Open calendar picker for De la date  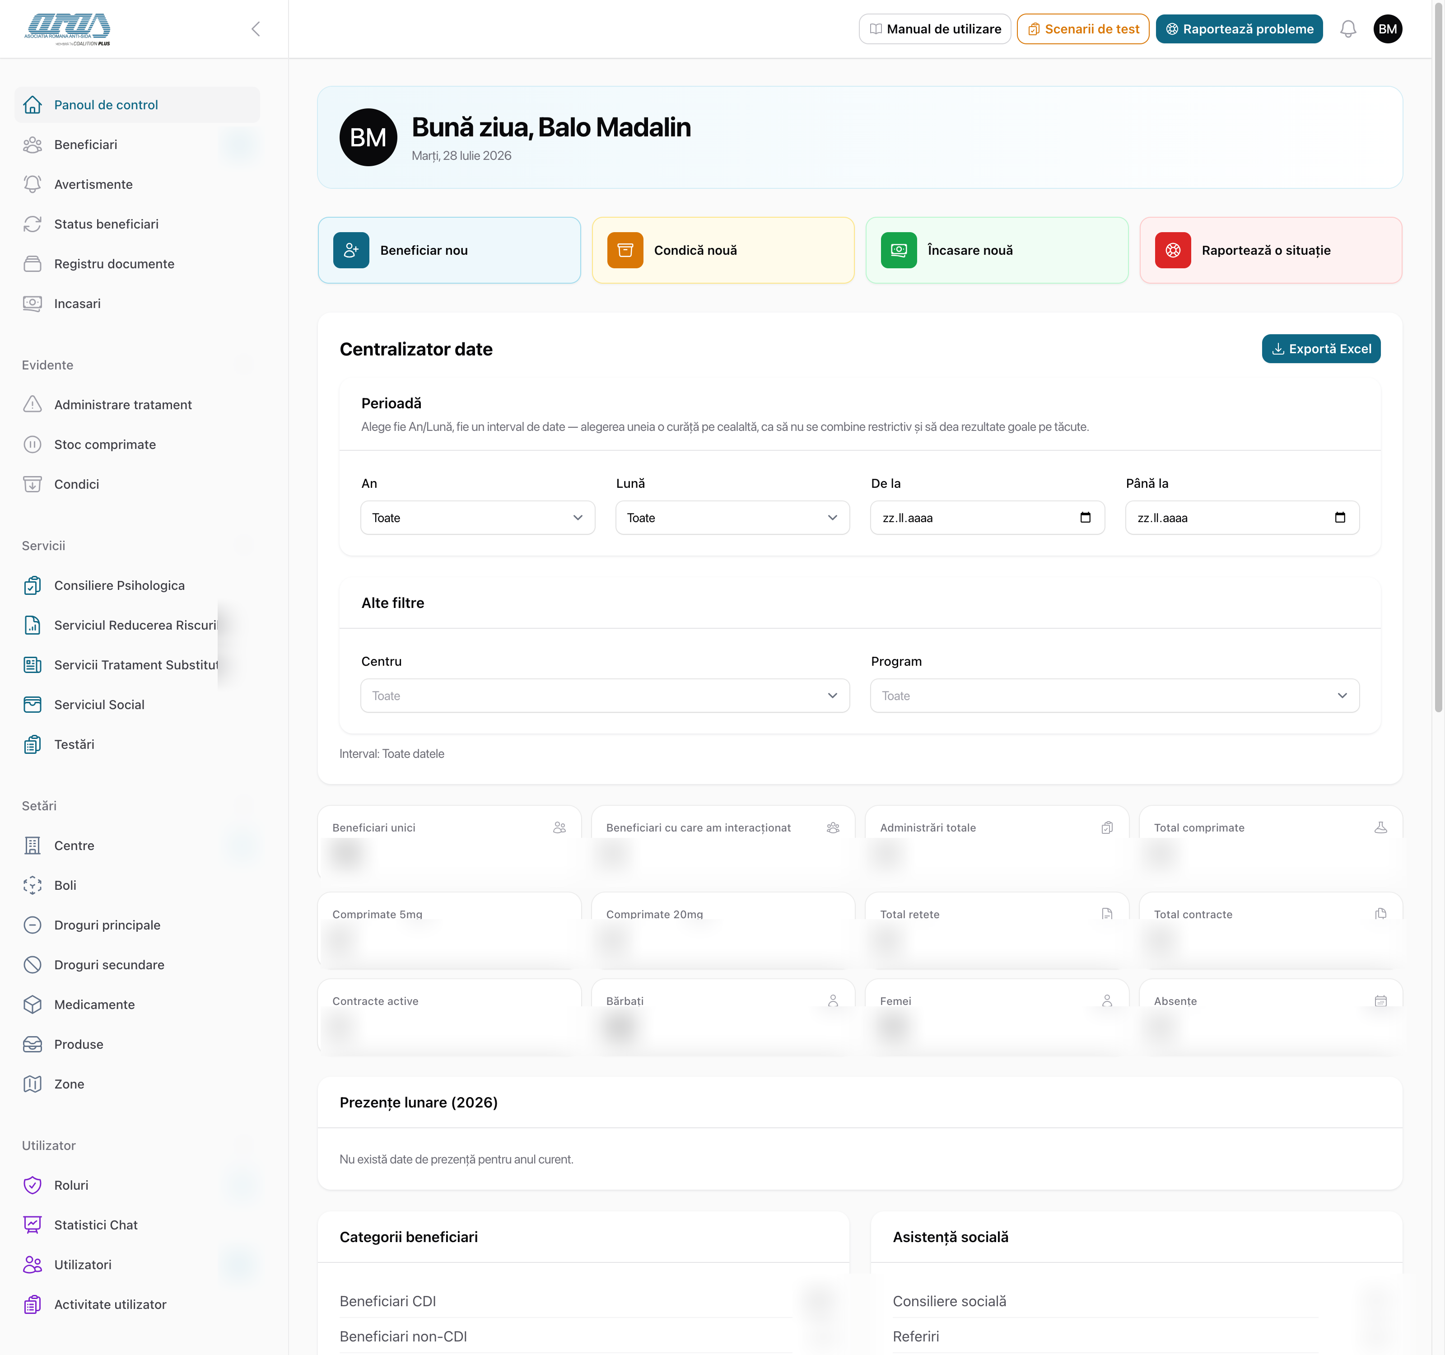point(1085,518)
